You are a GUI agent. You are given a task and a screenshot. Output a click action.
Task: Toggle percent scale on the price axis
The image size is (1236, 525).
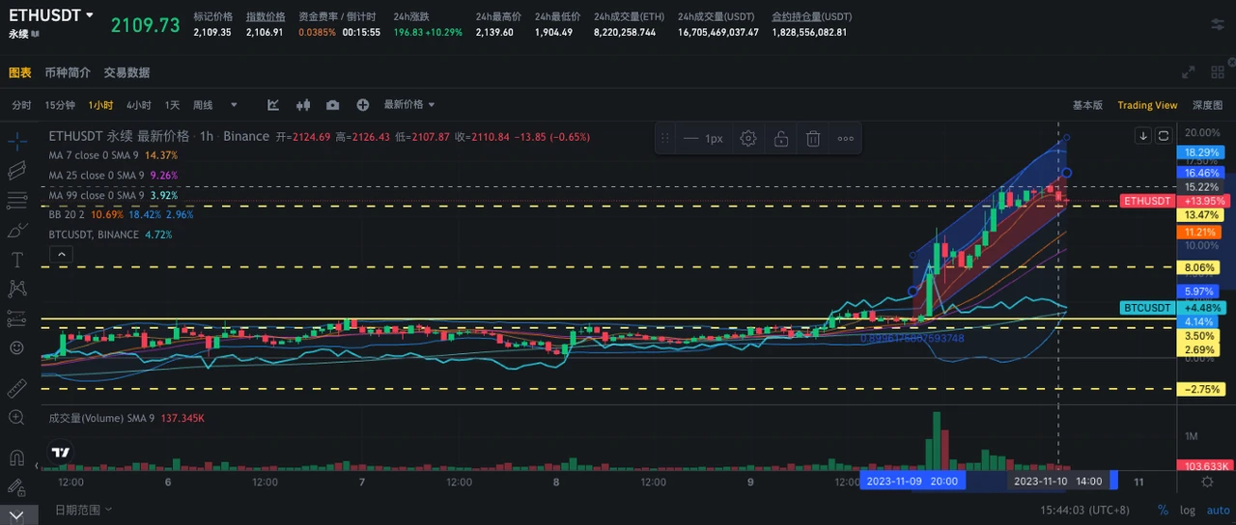click(x=1164, y=510)
